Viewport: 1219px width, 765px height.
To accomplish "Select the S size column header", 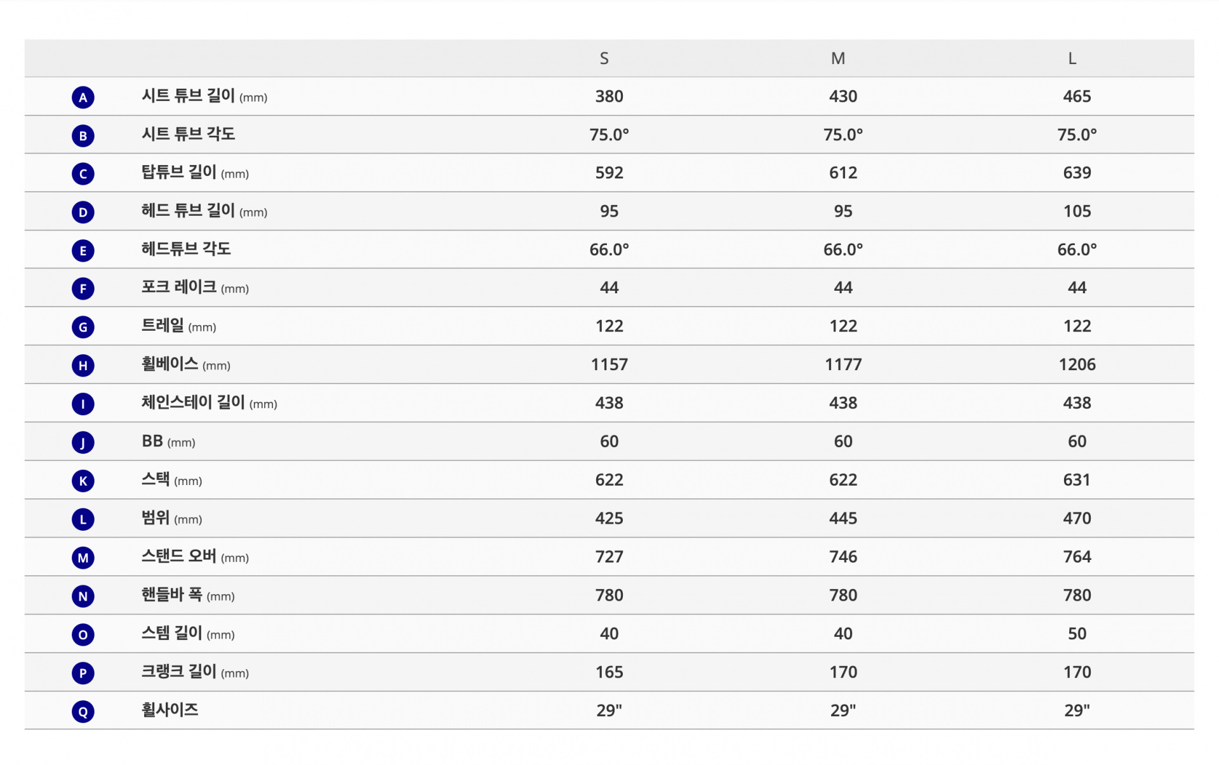I will (604, 58).
